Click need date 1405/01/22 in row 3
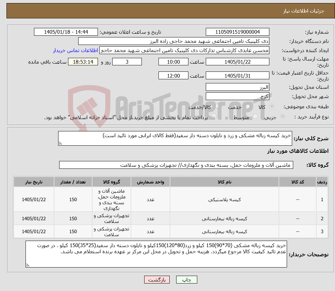 34,231
